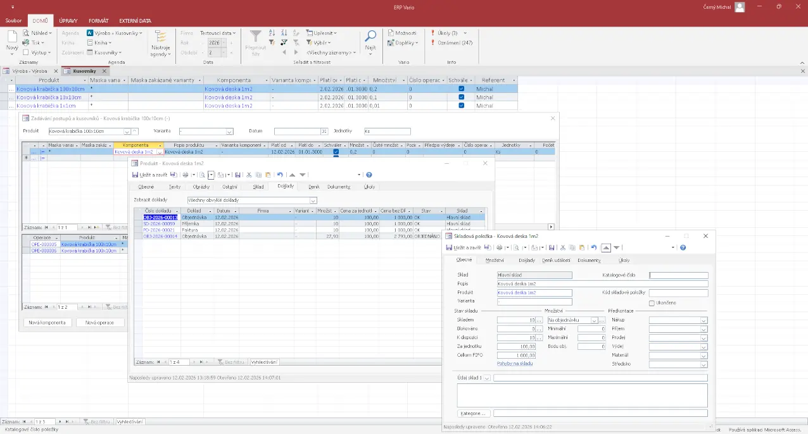Go to previous record in Skladová položka
The width and height of the screenshot is (808, 434).
click(605, 247)
